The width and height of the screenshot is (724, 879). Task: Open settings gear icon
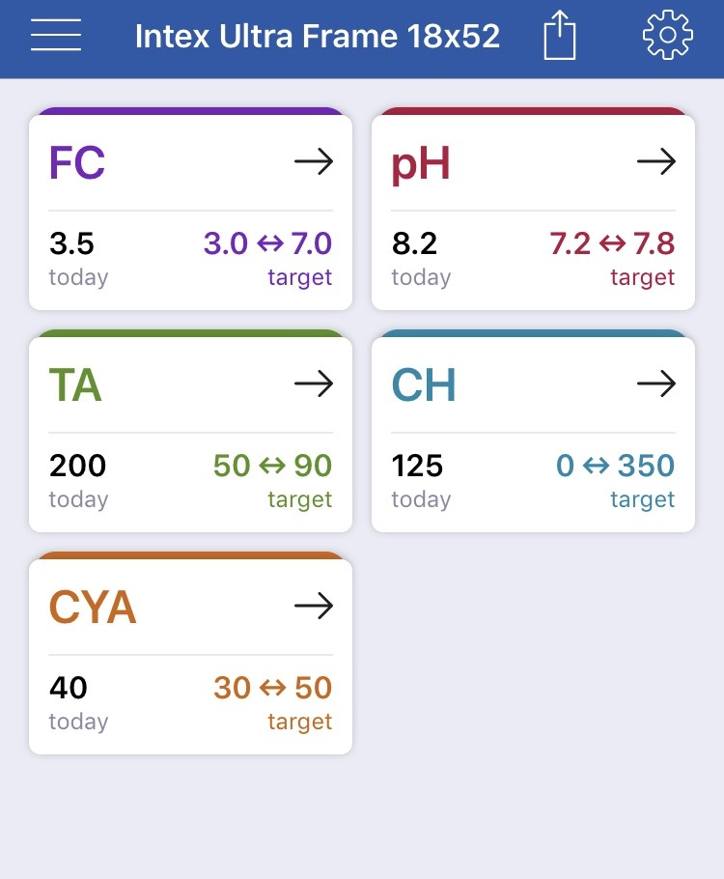coord(667,35)
